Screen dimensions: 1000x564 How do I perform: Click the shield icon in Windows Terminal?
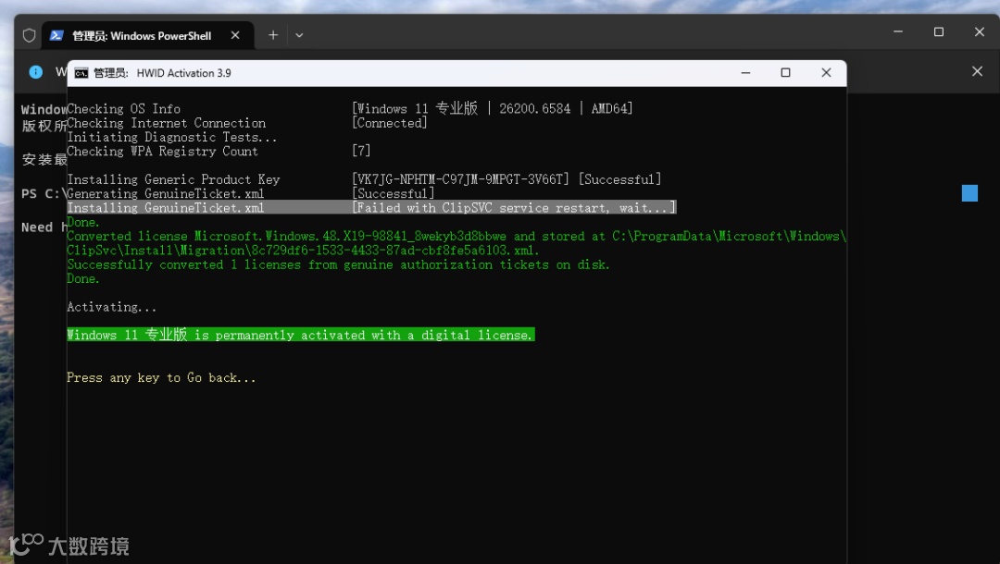[x=30, y=36]
